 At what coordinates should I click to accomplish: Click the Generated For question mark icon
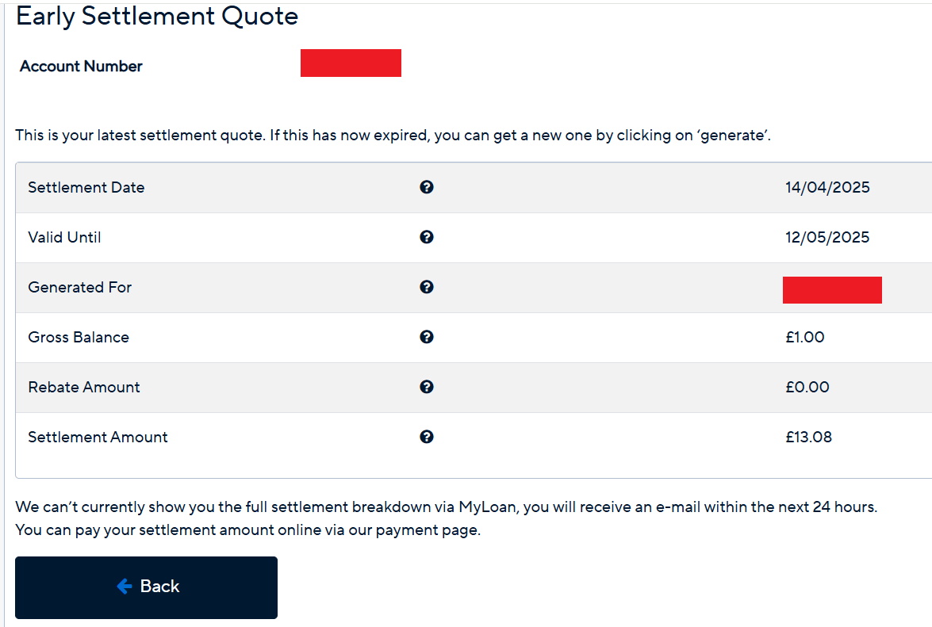tap(426, 287)
